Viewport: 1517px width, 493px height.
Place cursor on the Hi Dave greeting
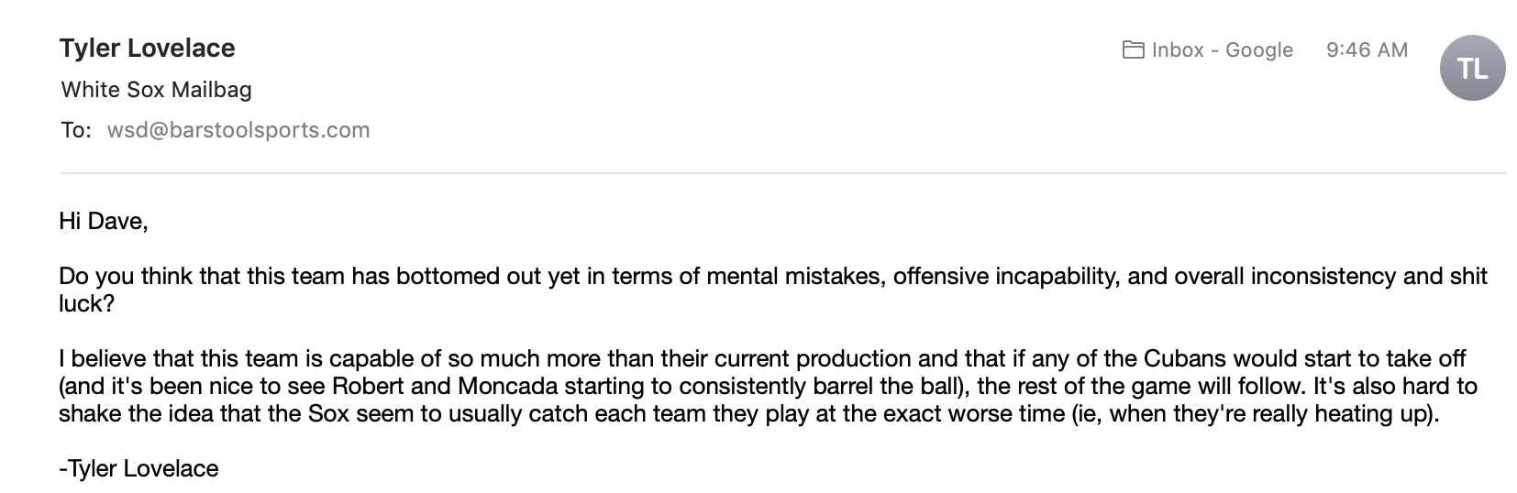click(x=103, y=221)
